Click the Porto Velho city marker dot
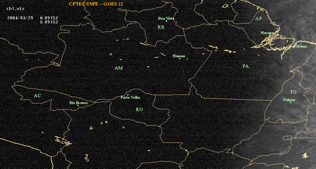Screen dimensions: 316x169 pos(128,95)
